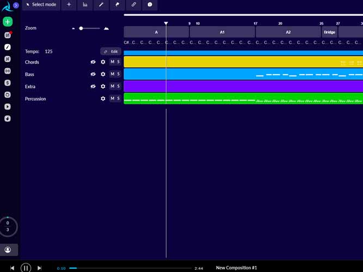Open settings gear for Extra track
This screenshot has height=272, width=363.
[103, 86]
